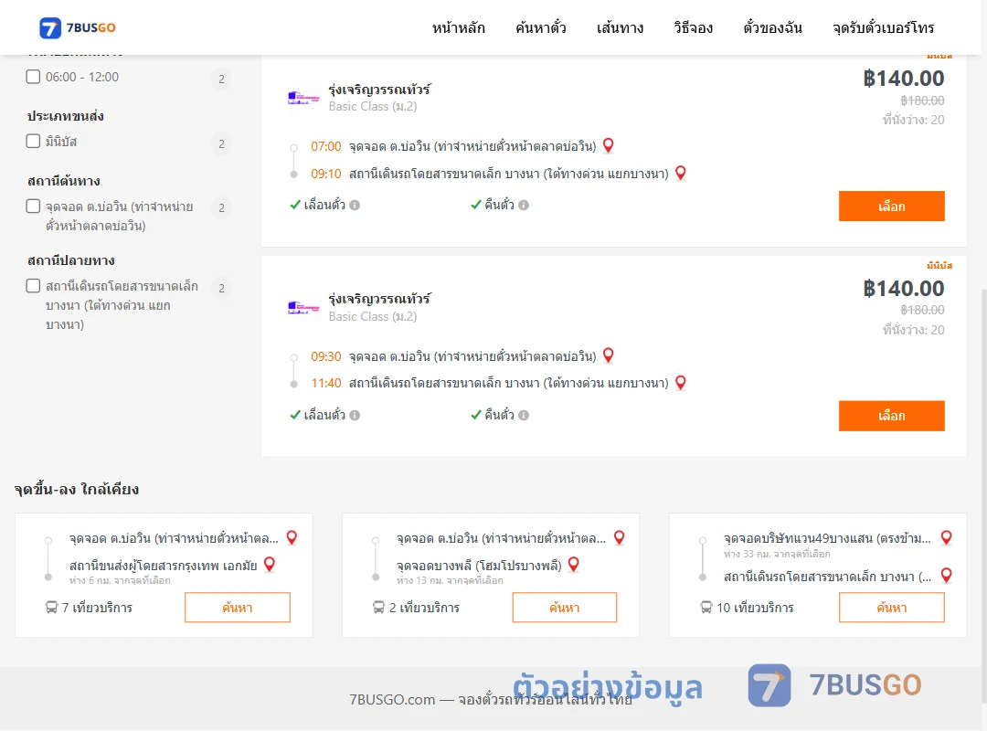Click the ฿140.00 price of the 07:00 trip
Image resolution: width=987 pixels, height=731 pixels.
(x=904, y=79)
